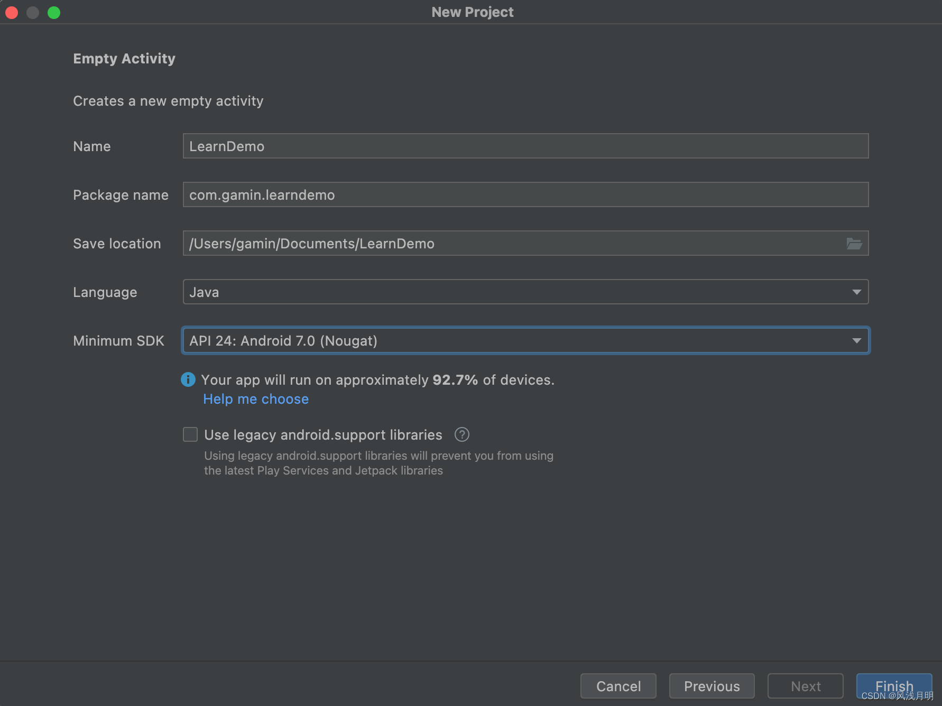Click the Name field containing LearnDemo
The image size is (942, 706).
click(x=525, y=146)
